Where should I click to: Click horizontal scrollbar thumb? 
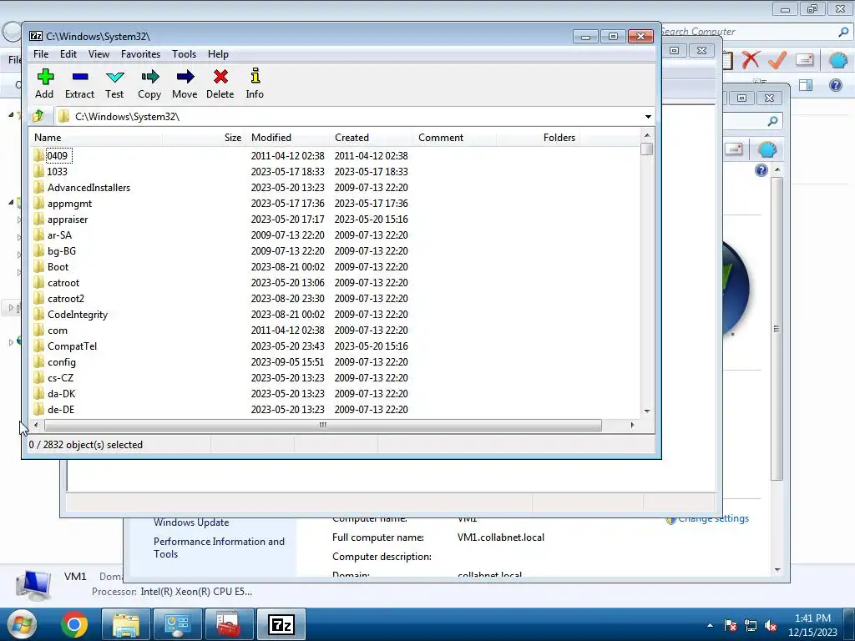[x=323, y=425]
